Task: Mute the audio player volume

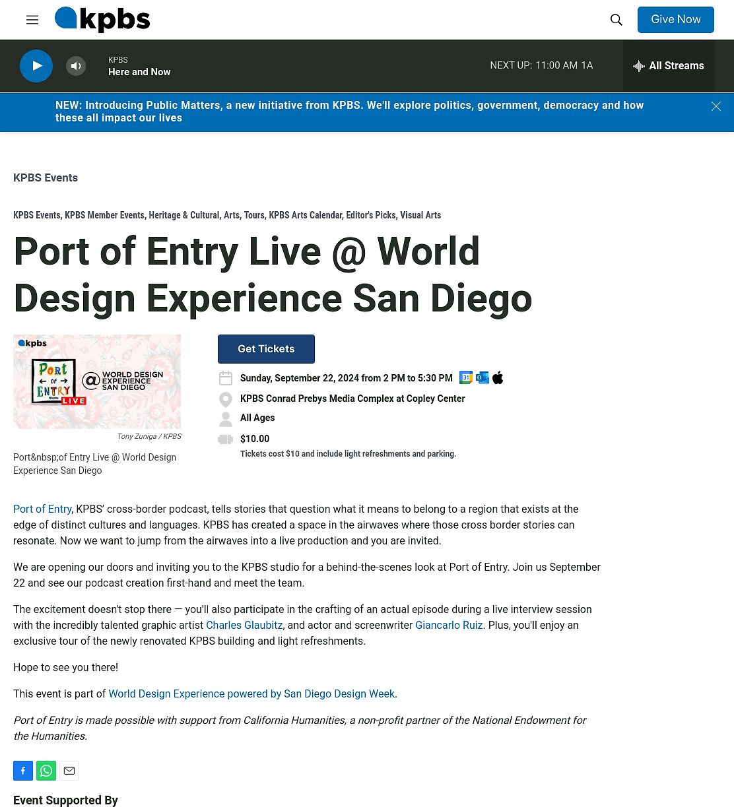Action: click(x=76, y=66)
